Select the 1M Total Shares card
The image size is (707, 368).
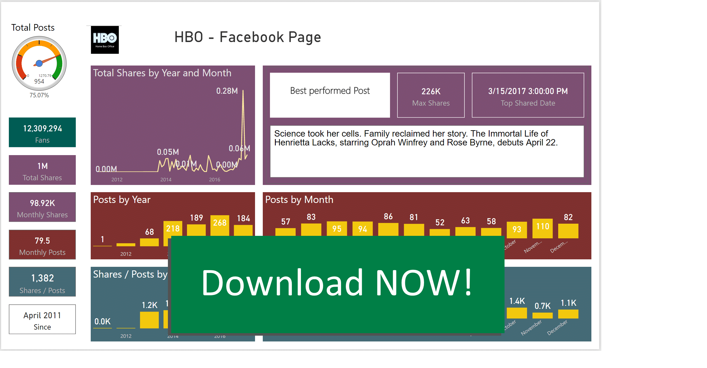tap(42, 170)
